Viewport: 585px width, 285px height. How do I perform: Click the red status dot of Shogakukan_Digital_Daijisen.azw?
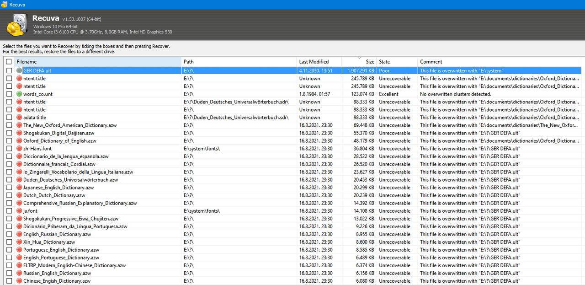coord(19,133)
